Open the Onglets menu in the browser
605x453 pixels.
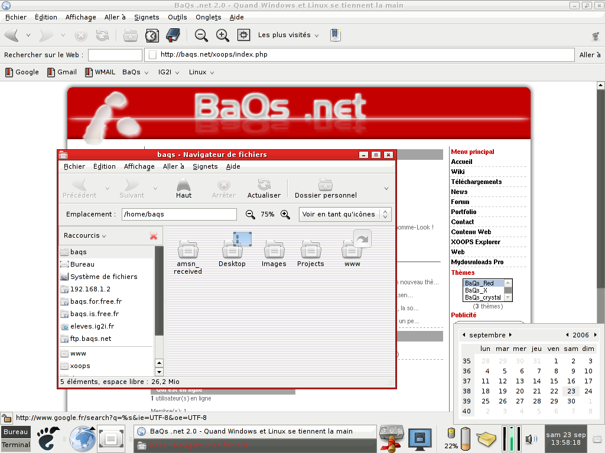[209, 17]
